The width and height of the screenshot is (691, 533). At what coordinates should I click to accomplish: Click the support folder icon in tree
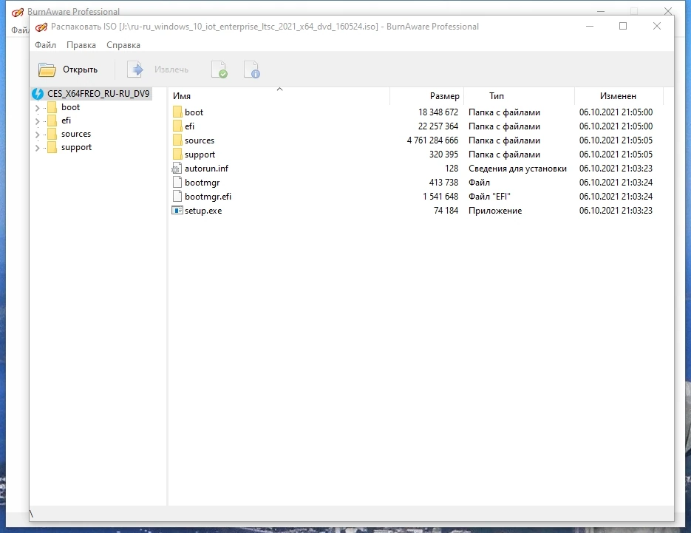(52, 147)
